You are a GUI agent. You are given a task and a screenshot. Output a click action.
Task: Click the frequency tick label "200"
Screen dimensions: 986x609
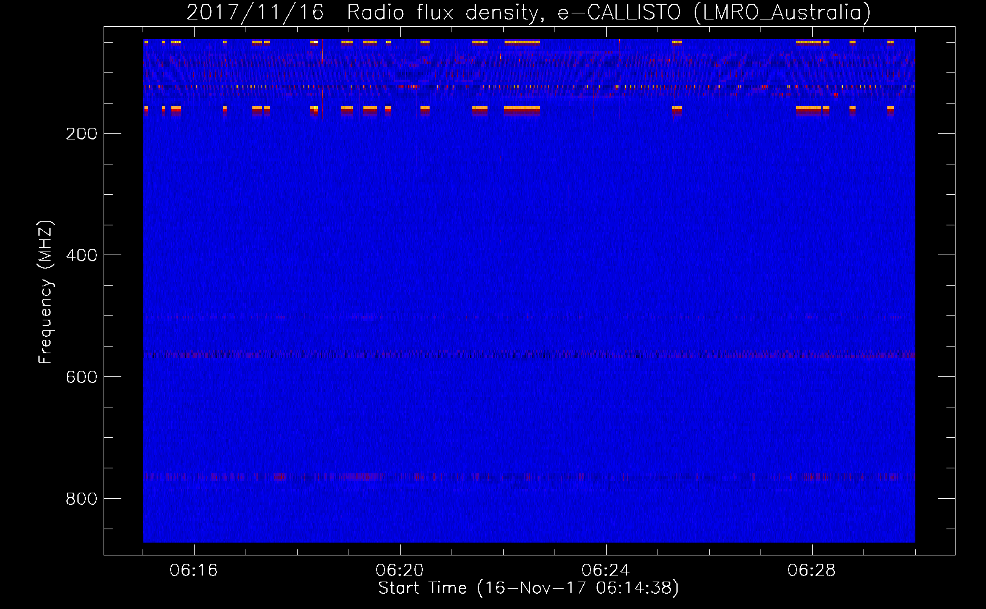82,134
